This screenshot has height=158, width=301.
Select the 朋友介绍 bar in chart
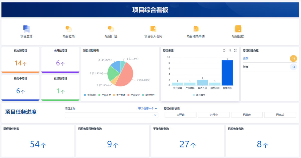[x=215, y=84]
